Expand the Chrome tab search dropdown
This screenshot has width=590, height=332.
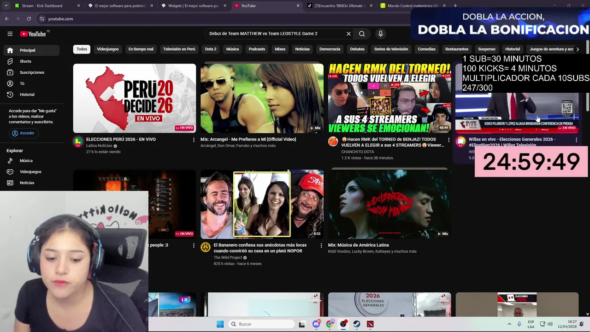point(6,6)
